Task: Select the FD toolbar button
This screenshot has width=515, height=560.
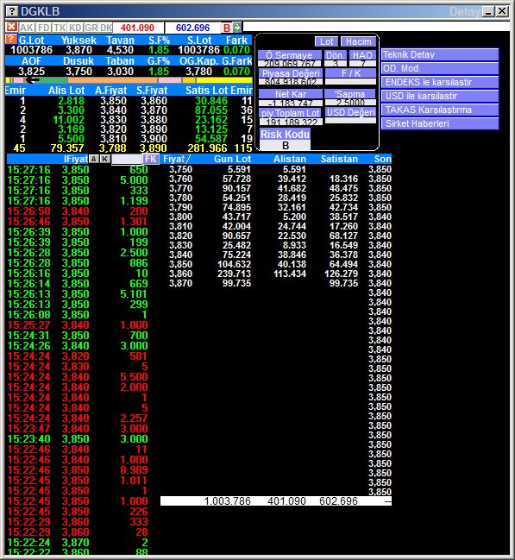Action: point(44,28)
